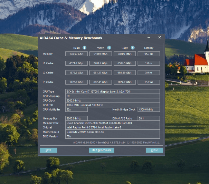Image resolution: width=209 pixels, height=184 pixels.
Task: Close window with title bar X
Action: pos(159,37)
